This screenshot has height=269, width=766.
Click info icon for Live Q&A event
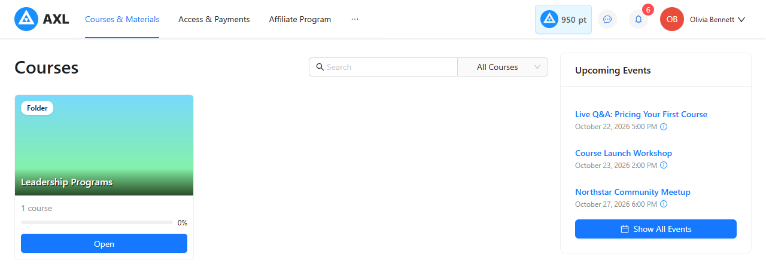[664, 127]
